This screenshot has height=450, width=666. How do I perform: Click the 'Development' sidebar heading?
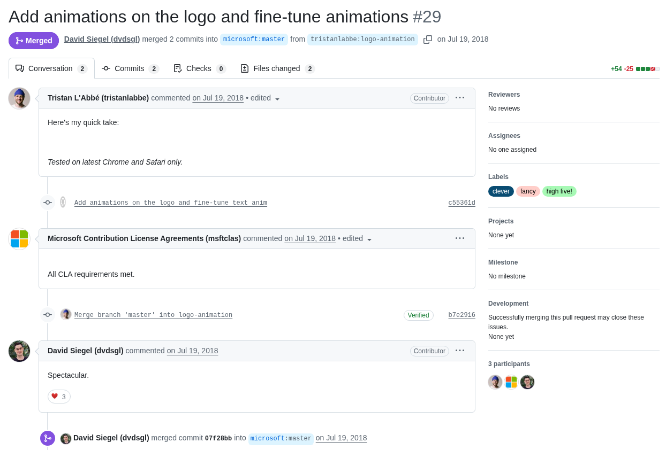tap(509, 304)
